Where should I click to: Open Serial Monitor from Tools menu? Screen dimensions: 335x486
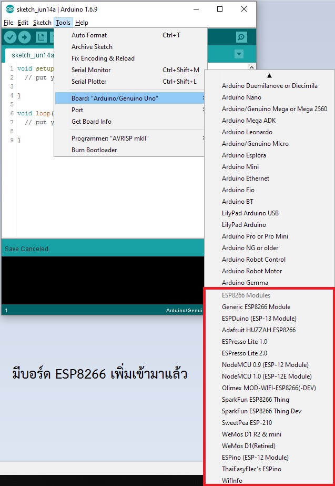[x=129, y=70]
